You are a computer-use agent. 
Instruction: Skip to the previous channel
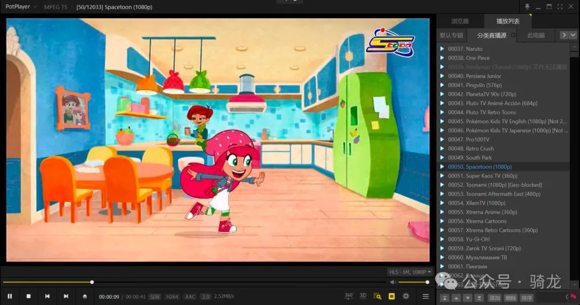click(47, 296)
